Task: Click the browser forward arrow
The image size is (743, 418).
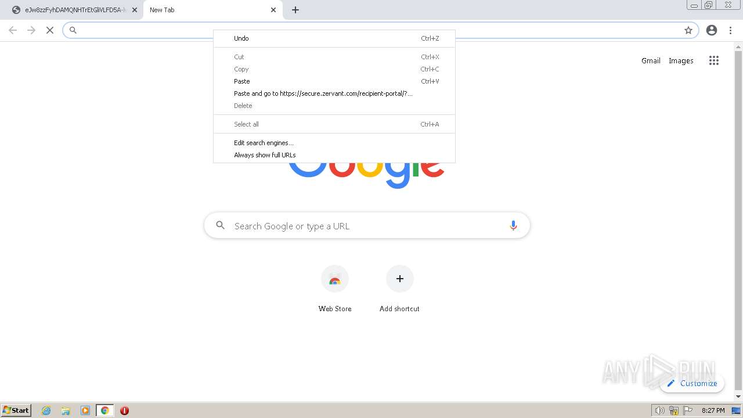Action: pyautogui.click(x=31, y=30)
